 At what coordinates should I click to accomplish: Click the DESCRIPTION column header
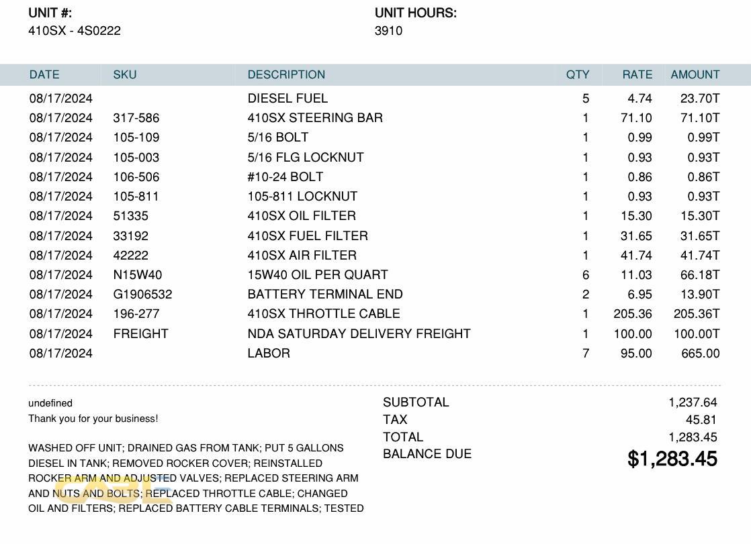(286, 74)
